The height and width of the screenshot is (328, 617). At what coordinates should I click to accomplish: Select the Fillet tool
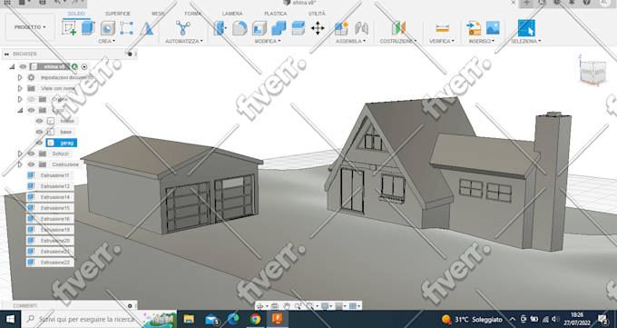pyautogui.click(x=240, y=28)
